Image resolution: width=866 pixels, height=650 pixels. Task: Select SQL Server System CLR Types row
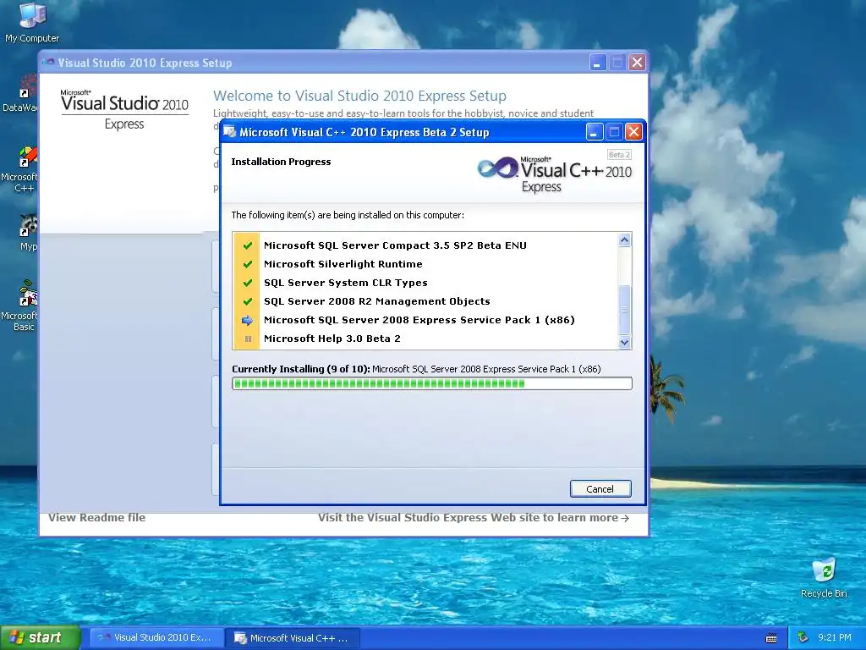(x=425, y=283)
